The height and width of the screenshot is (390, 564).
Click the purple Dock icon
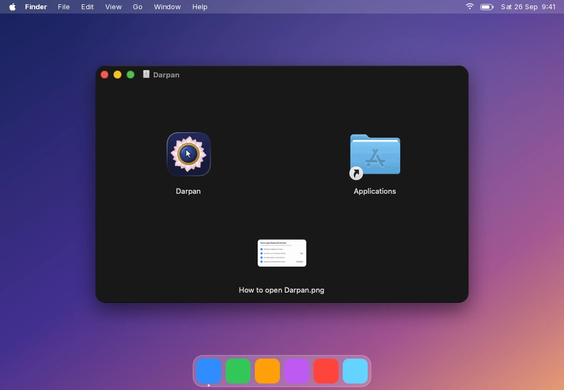pos(297,371)
